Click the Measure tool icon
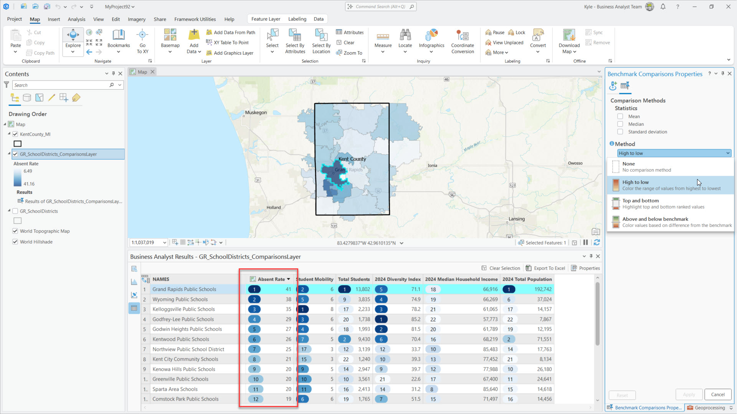The image size is (737, 414). click(x=383, y=36)
